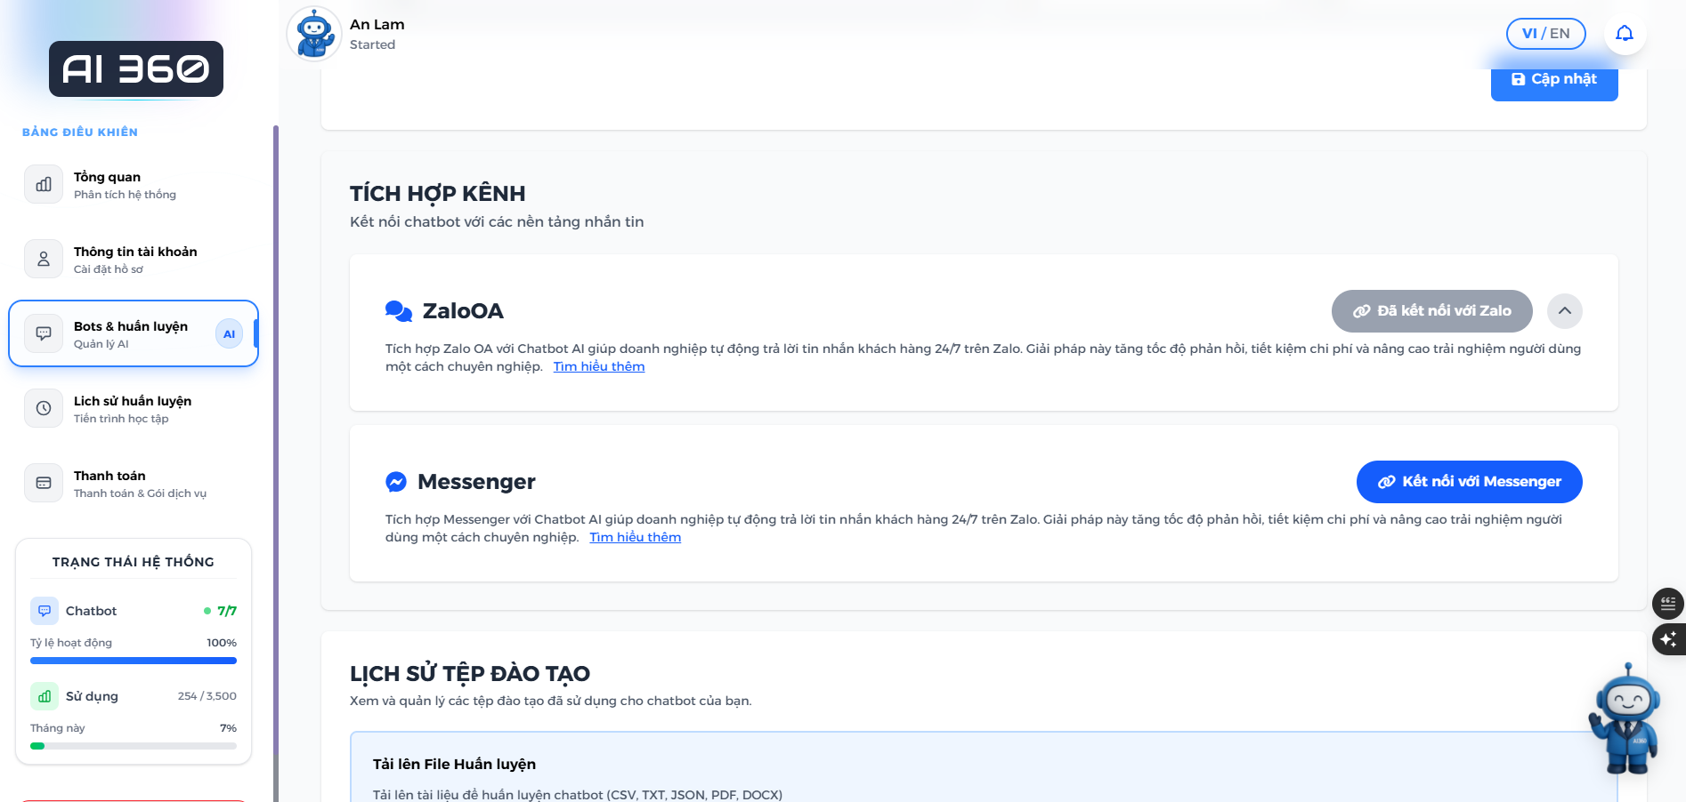Screen dimensions: 1686x802
Task: Select Lịch sử huấn luyện in the sidebar
Action: click(x=133, y=408)
